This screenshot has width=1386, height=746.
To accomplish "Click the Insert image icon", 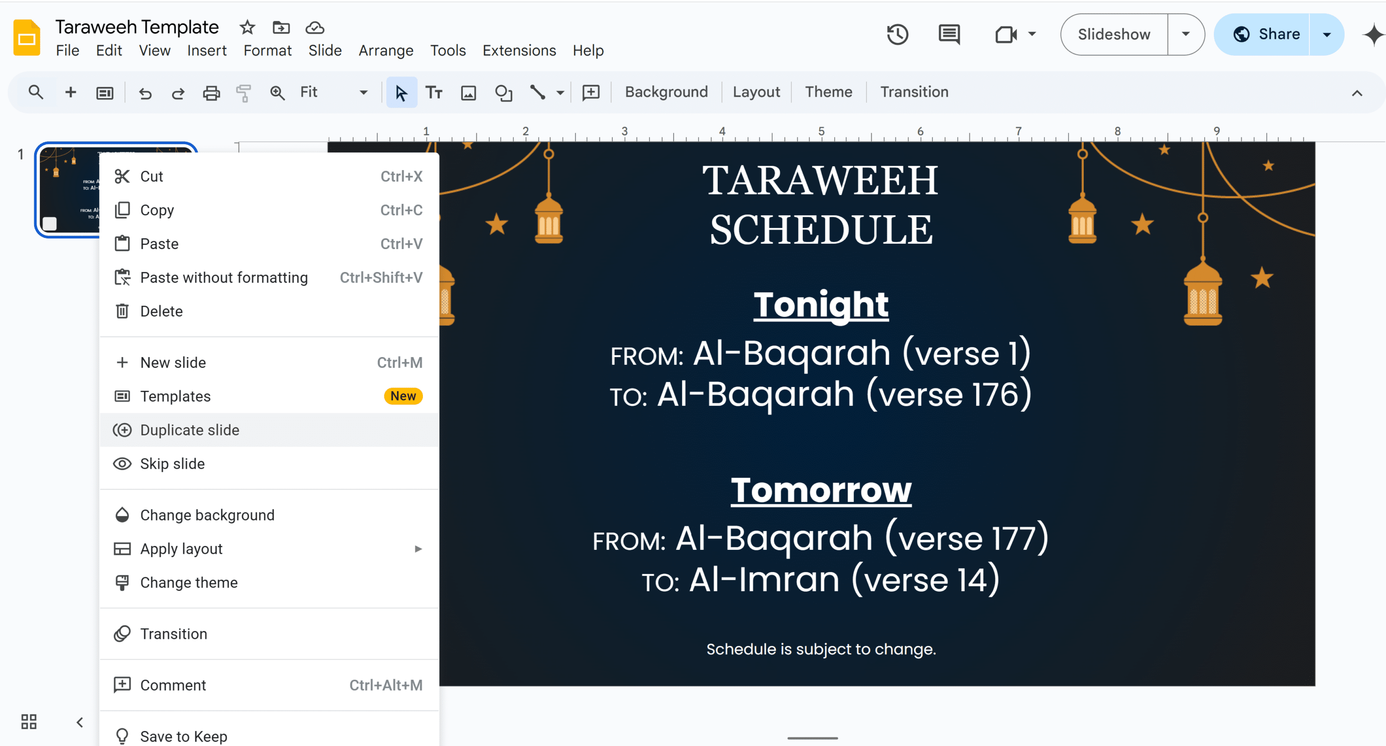I will click(x=468, y=92).
